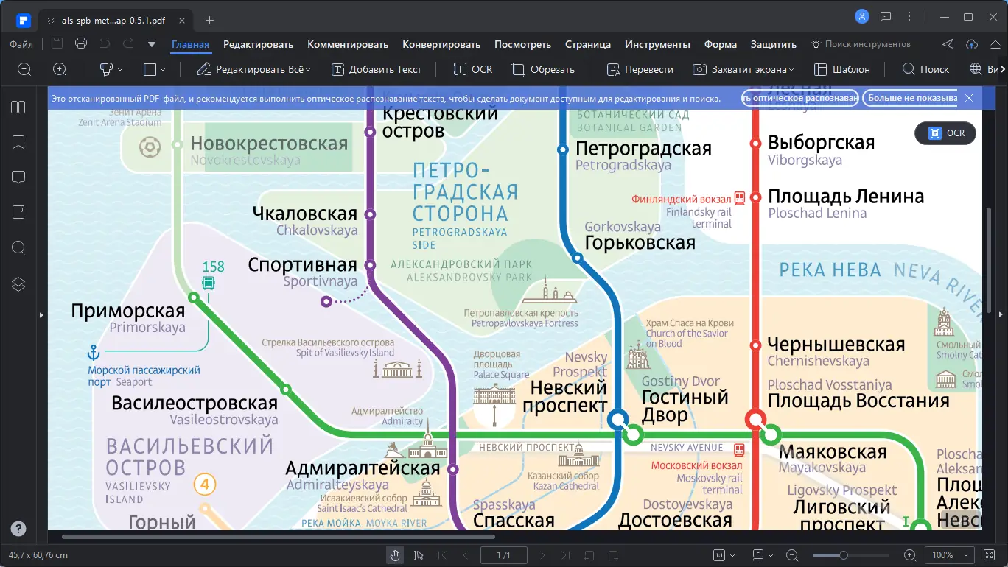Close the scanned PDF notification banner
This screenshot has height=567, width=1008.
point(969,98)
